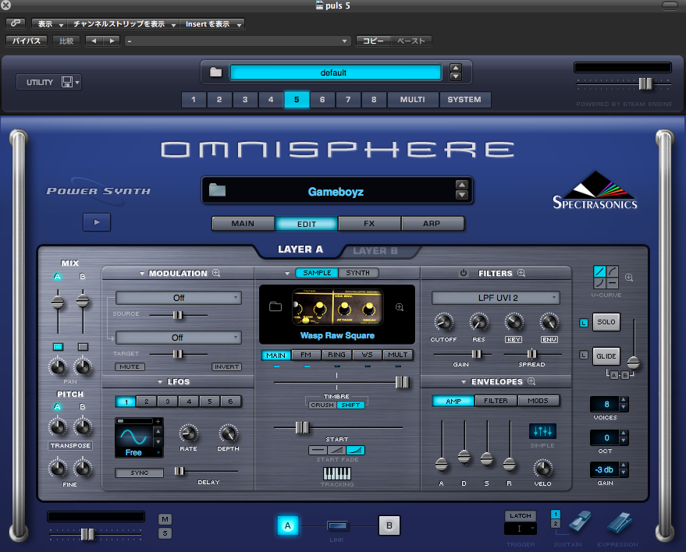
Task: Select the SYNTH oscillator mode tab
Action: [358, 273]
